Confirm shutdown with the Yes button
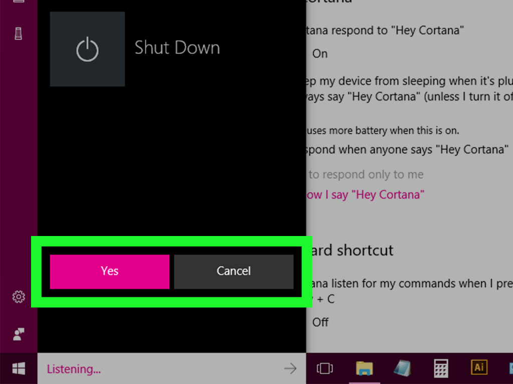The image size is (513, 384). [110, 271]
